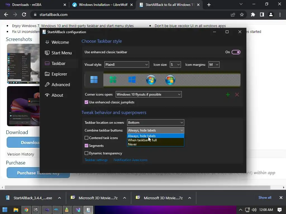Image resolution: width=286 pixels, height=214 pixels.
Task: Enable Centered task icons checkbox
Action: click(87, 138)
